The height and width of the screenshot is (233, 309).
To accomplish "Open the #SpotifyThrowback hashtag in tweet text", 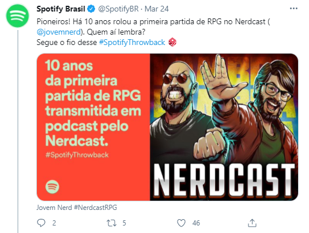I will coord(132,42).
